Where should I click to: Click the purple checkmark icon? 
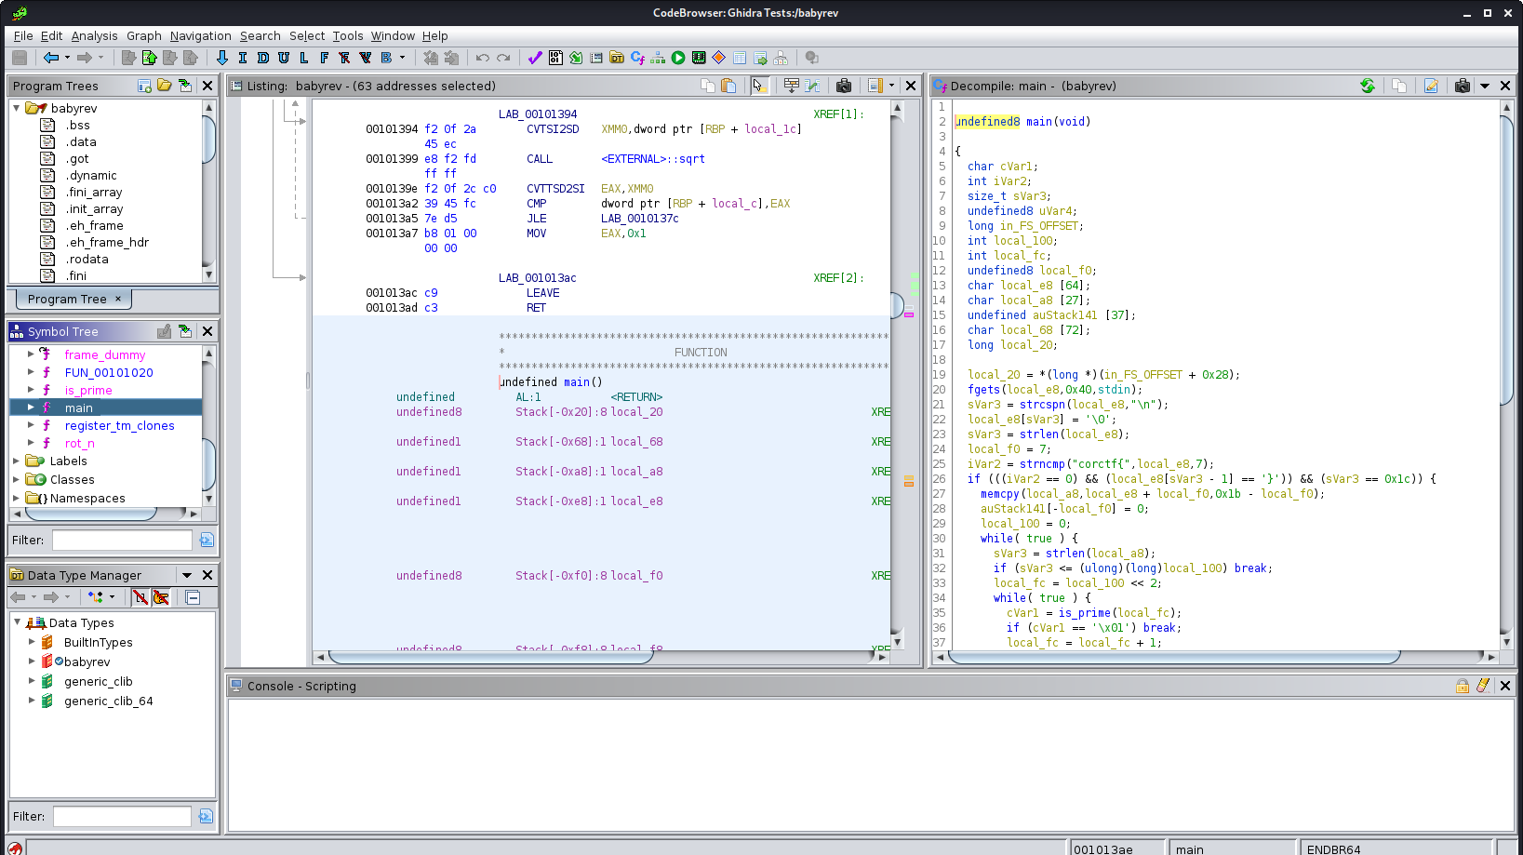pyautogui.click(x=535, y=58)
